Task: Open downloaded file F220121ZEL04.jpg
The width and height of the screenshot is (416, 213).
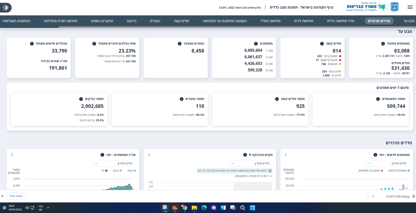Action: 398,196
